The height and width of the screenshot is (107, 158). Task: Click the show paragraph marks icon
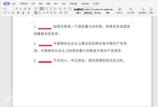(x=65, y=9)
